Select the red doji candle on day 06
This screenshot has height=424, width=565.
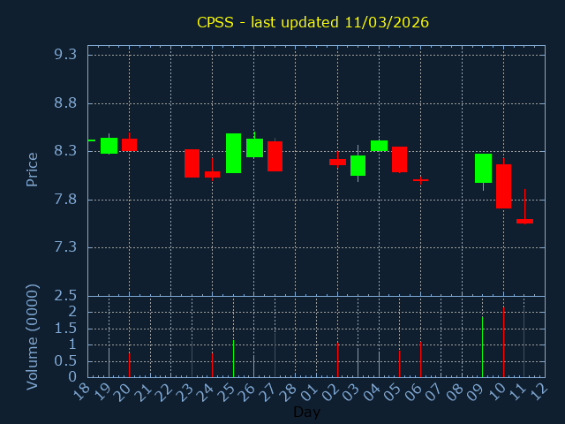pyautogui.click(x=420, y=180)
